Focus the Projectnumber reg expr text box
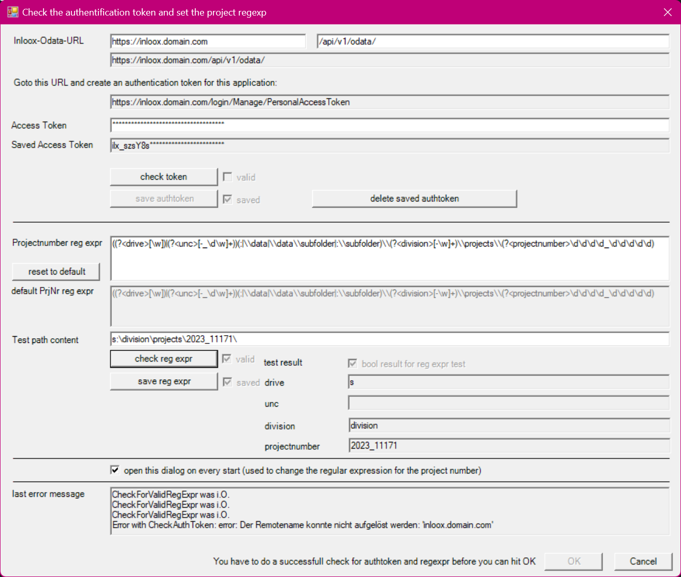This screenshot has height=577, width=681. click(x=390, y=258)
